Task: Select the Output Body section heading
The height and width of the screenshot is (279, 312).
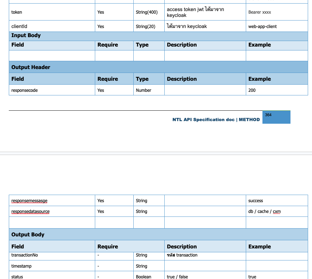Action: tap(28, 234)
